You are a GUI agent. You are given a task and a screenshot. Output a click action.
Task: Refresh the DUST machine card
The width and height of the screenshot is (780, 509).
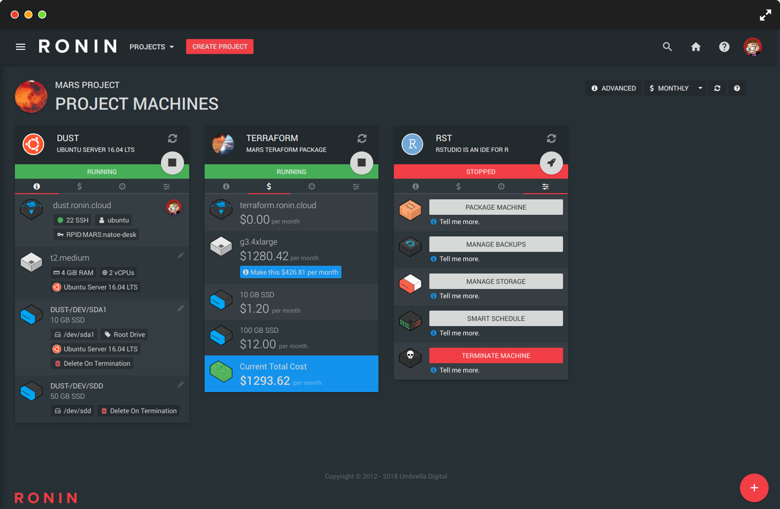[172, 138]
